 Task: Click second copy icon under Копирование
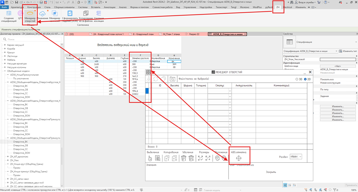coord(175,158)
